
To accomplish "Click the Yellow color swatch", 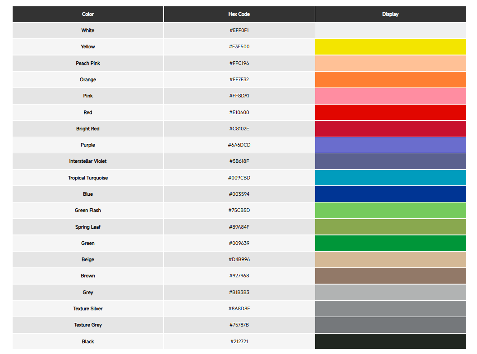I will (x=390, y=47).
